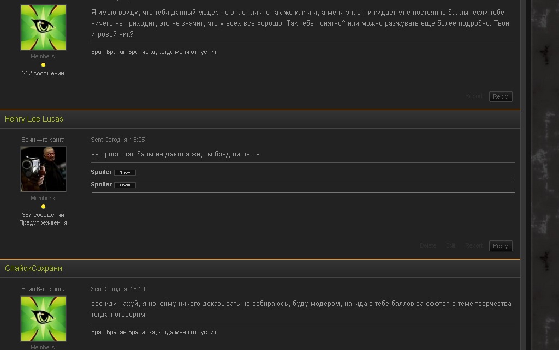Delete Henry Lee Lucas's 18:05 post
The width and height of the screenshot is (559, 350).
(428, 246)
